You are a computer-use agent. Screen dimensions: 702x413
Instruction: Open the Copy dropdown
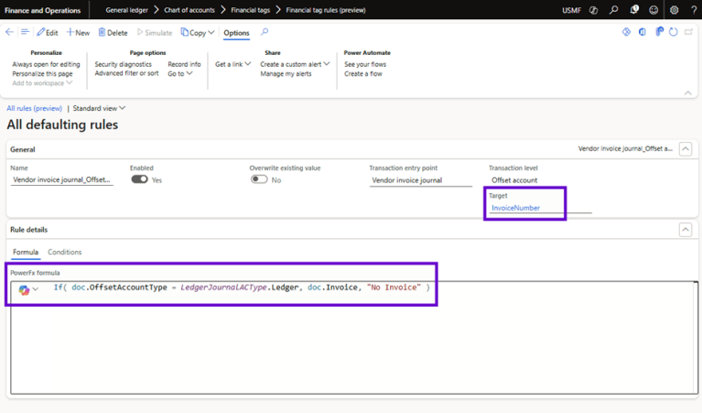click(198, 32)
